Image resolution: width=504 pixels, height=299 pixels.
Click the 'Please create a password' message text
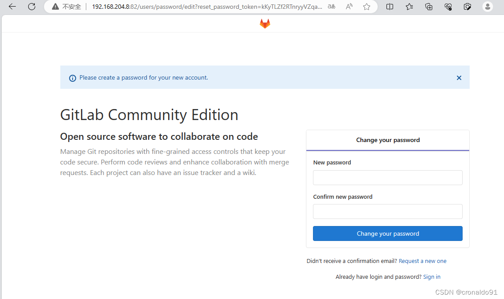click(143, 78)
